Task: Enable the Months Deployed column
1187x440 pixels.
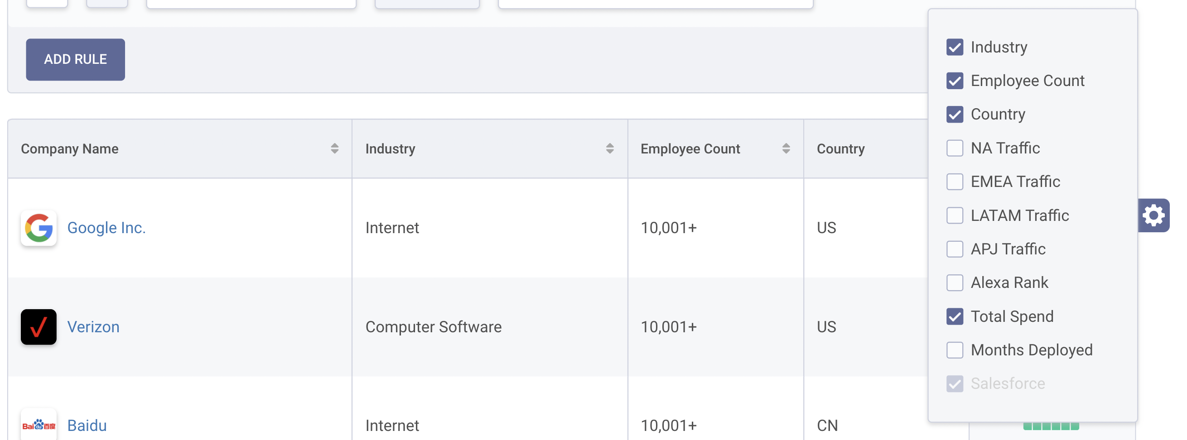Action: [955, 350]
